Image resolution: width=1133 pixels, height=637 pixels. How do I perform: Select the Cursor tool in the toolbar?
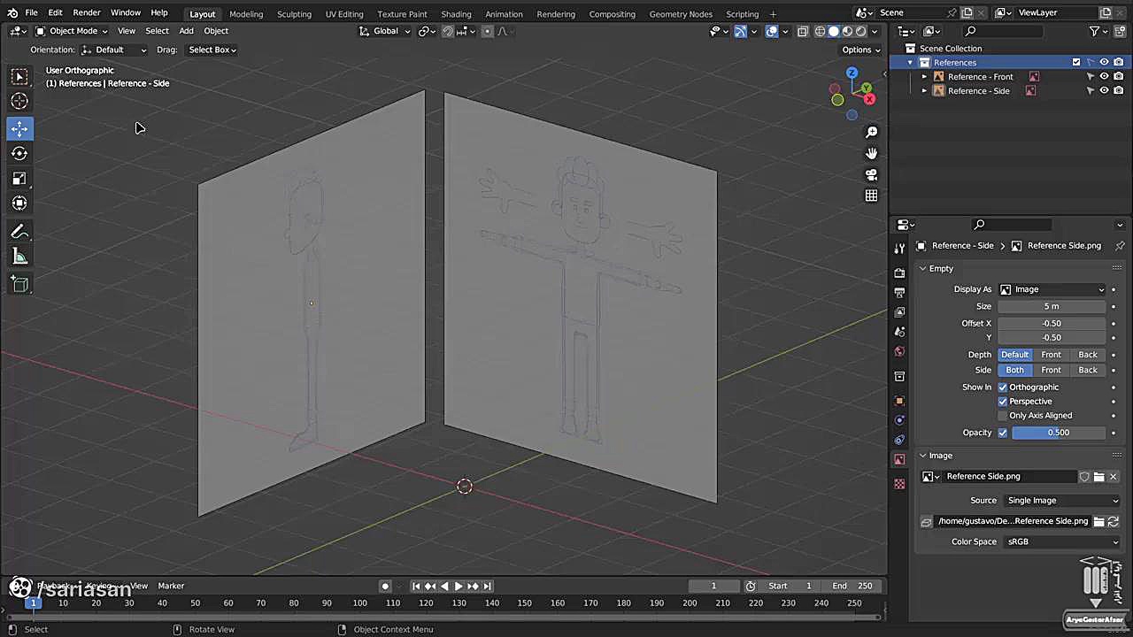19,101
